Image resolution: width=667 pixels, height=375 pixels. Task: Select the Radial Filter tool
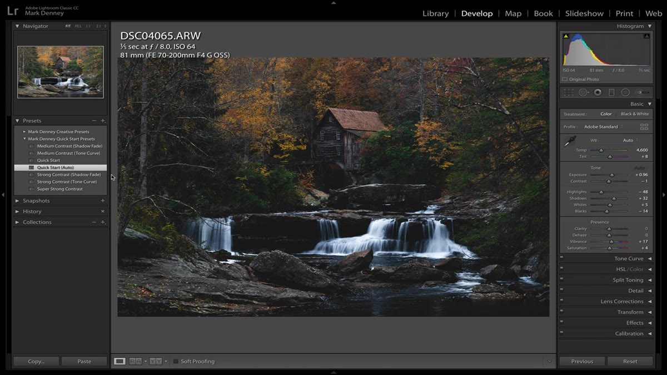(x=625, y=93)
